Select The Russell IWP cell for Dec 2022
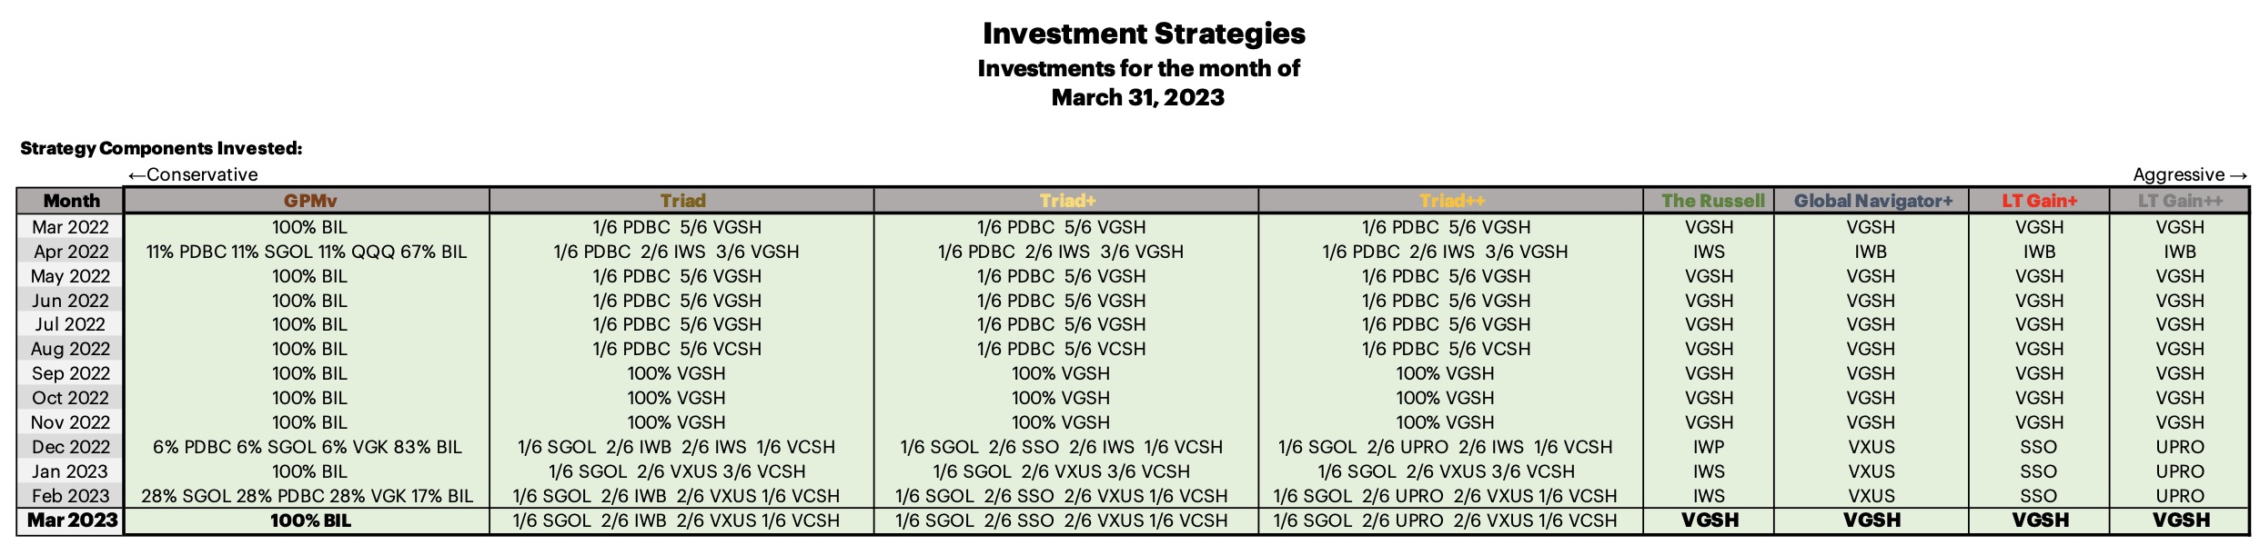The width and height of the screenshot is (2260, 545). click(x=1709, y=447)
